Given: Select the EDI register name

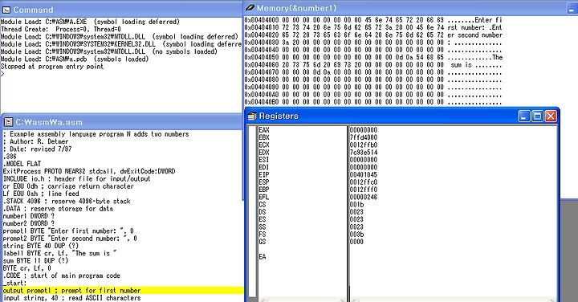Looking at the screenshot, I should (264, 167).
